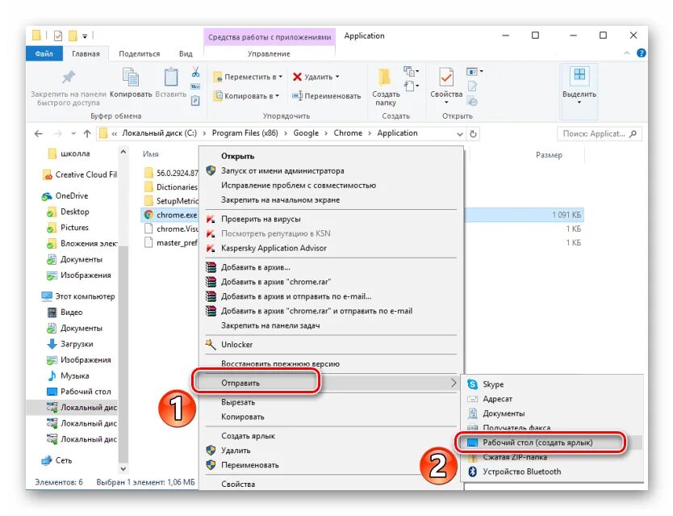The width and height of the screenshot is (673, 516).
Task: Choose Skype in the Send To submenu
Action: click(493, 384)
